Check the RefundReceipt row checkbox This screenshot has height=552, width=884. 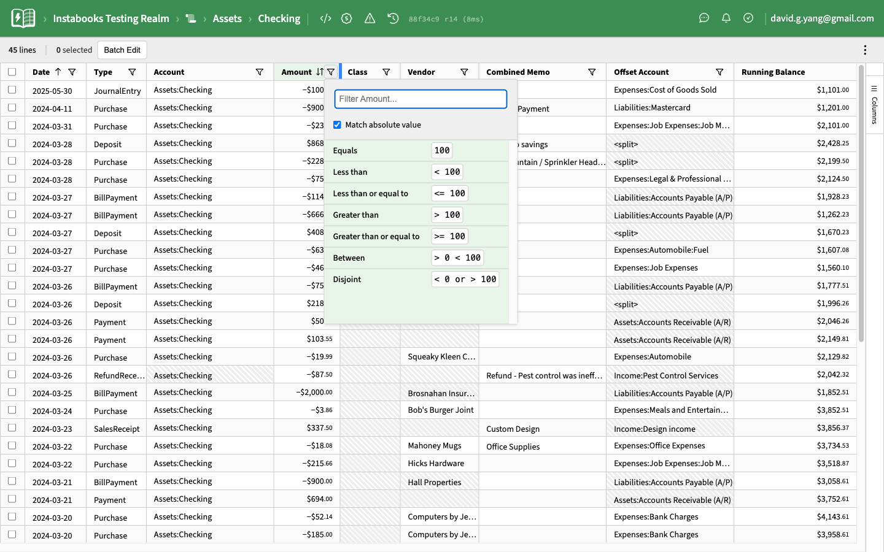click(x=12, y=374)
